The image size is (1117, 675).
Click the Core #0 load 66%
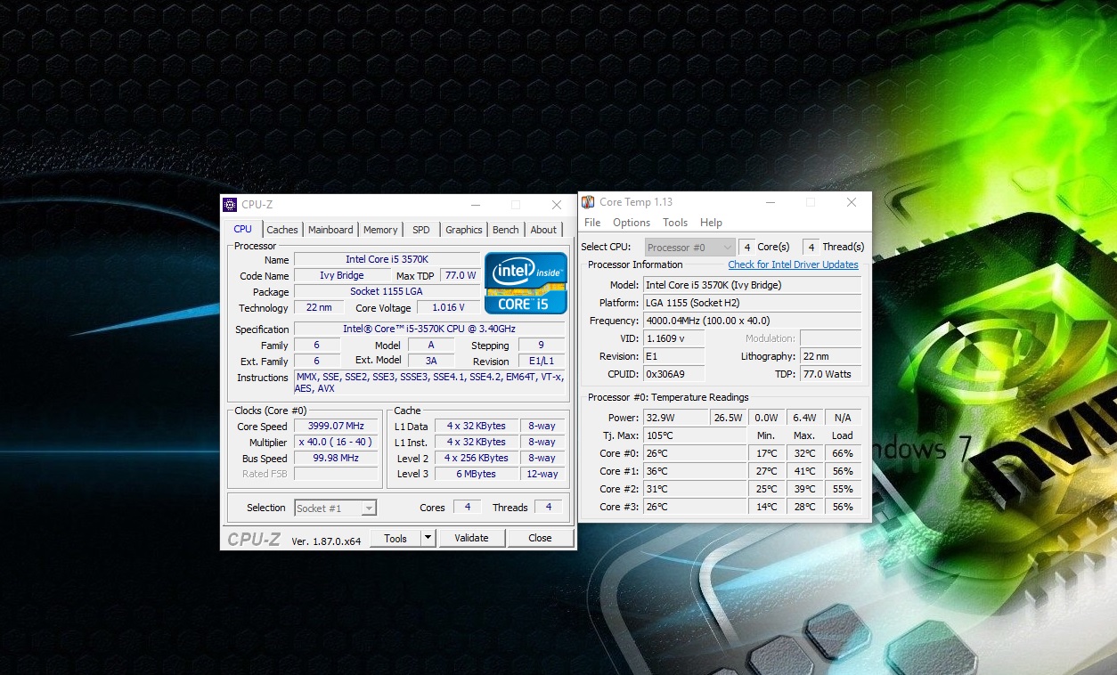point(843,453)
